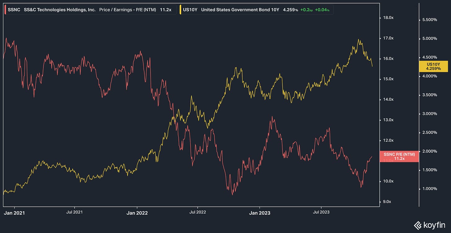Click the 14.0x P/E axis label
Viewport: 451px width, 233px height.
[388, 99]
